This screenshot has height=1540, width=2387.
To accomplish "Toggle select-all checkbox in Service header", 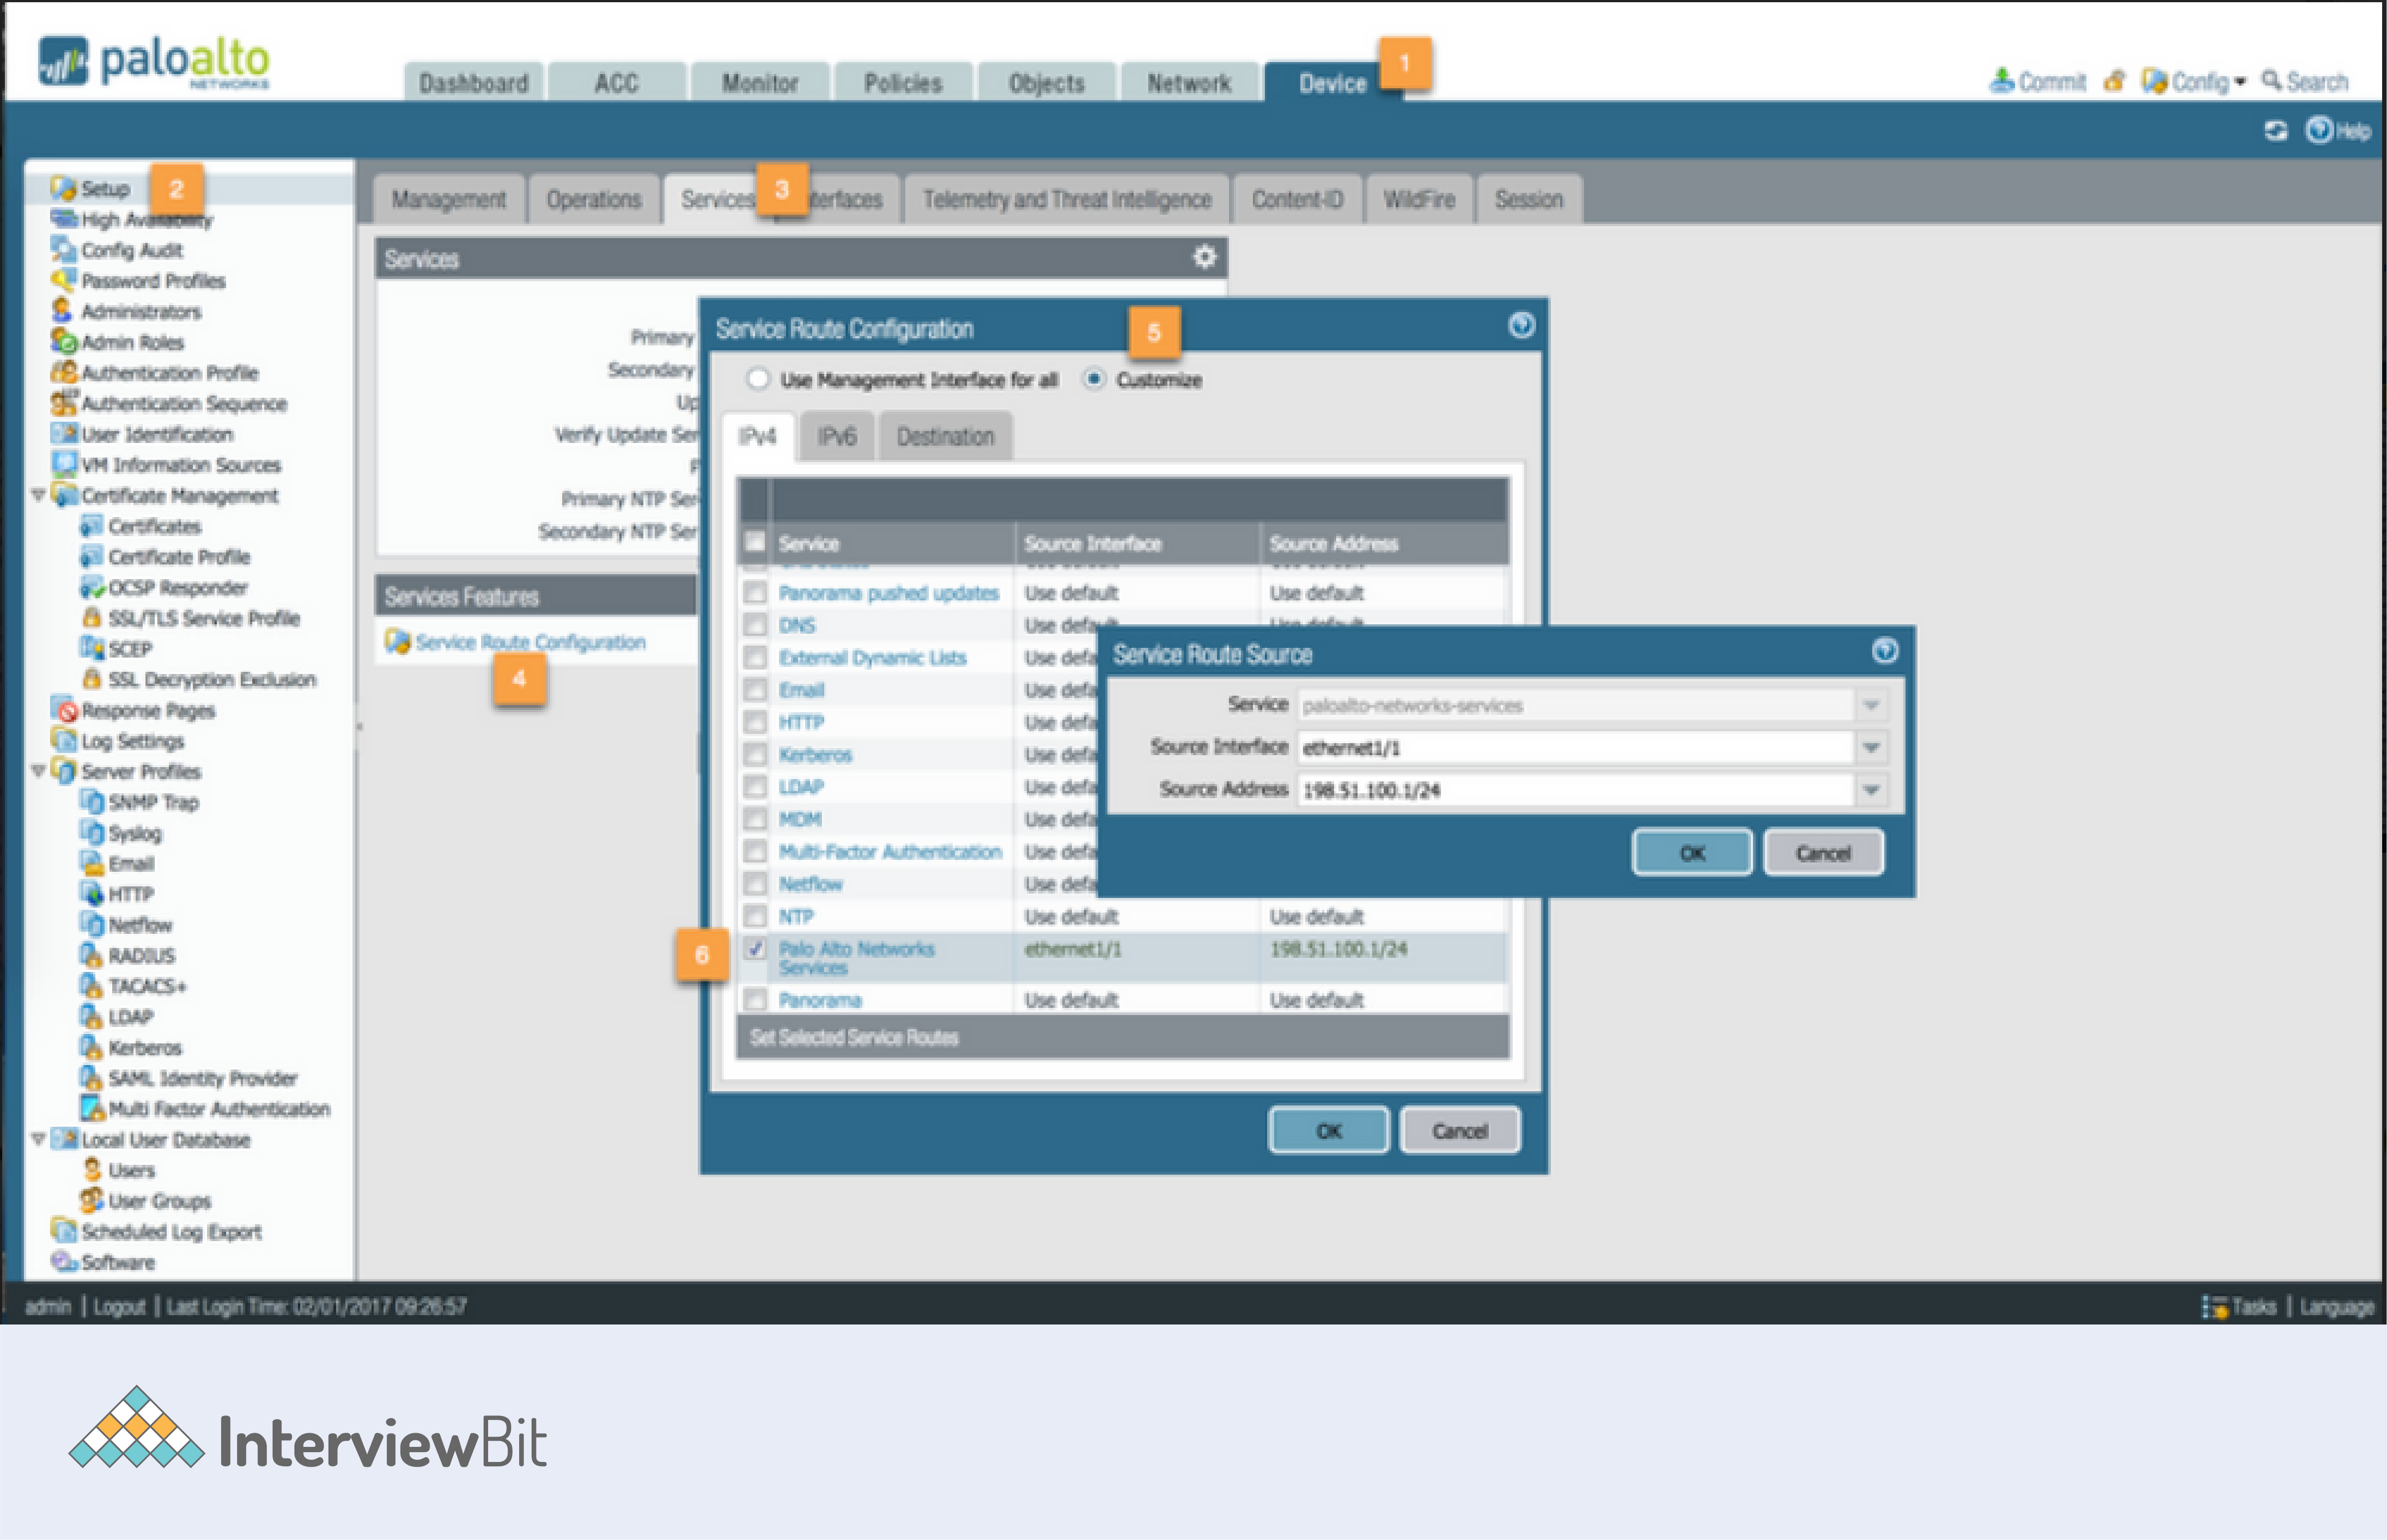I will (755, 542).
